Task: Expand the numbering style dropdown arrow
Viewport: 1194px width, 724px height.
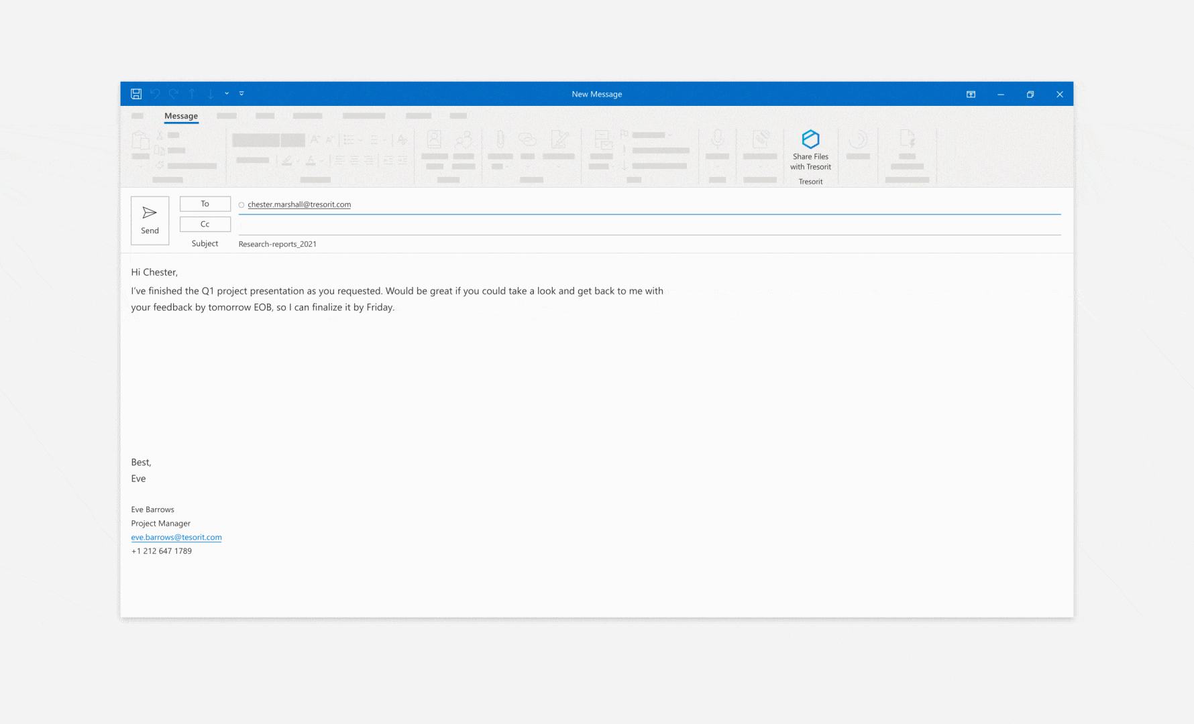Action: [x=385, y=140]
